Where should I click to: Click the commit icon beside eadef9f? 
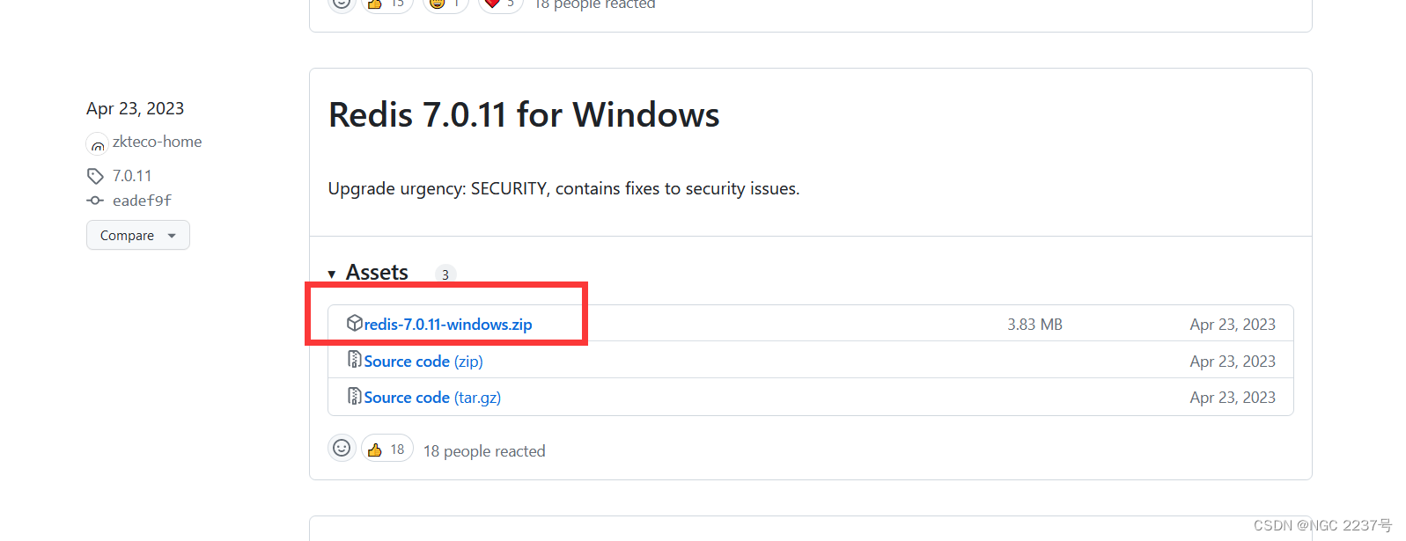95,201
